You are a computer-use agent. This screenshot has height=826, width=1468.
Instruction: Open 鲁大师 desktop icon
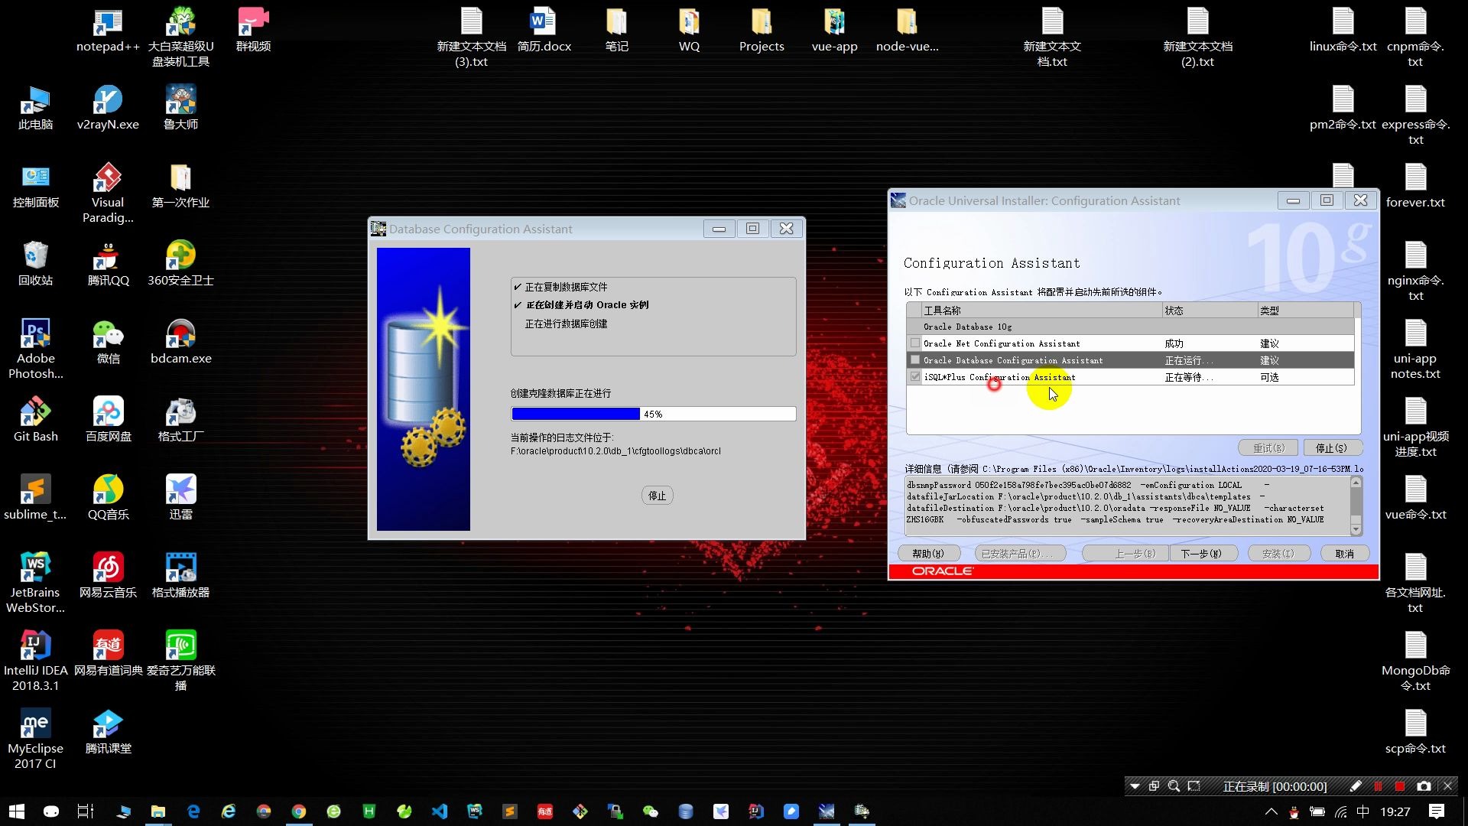coord(180,108)
